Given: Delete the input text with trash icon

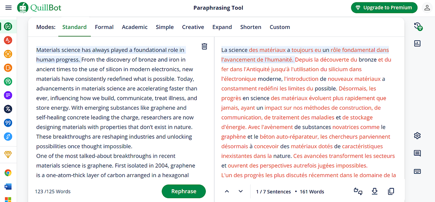Looking at the screenshot, I should (204, 46).
